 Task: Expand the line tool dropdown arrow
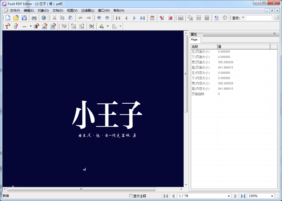pos(31,26)
